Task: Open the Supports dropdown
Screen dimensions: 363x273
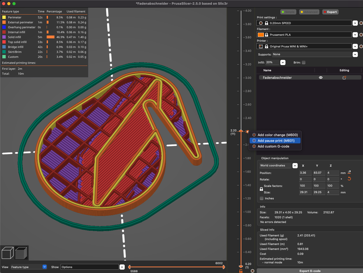Action: 355,54
